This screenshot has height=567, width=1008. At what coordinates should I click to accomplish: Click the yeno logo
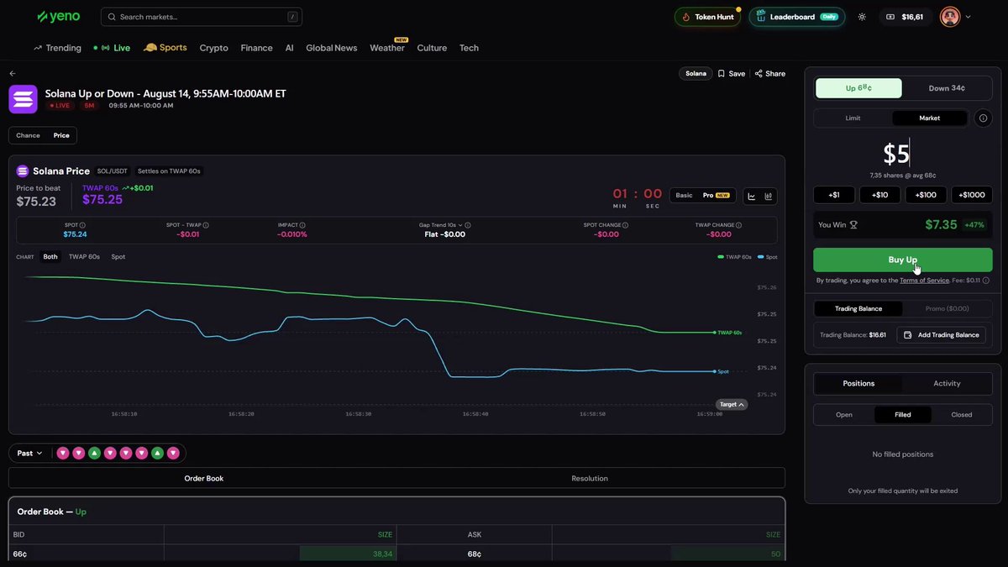(x=57, y=17)
